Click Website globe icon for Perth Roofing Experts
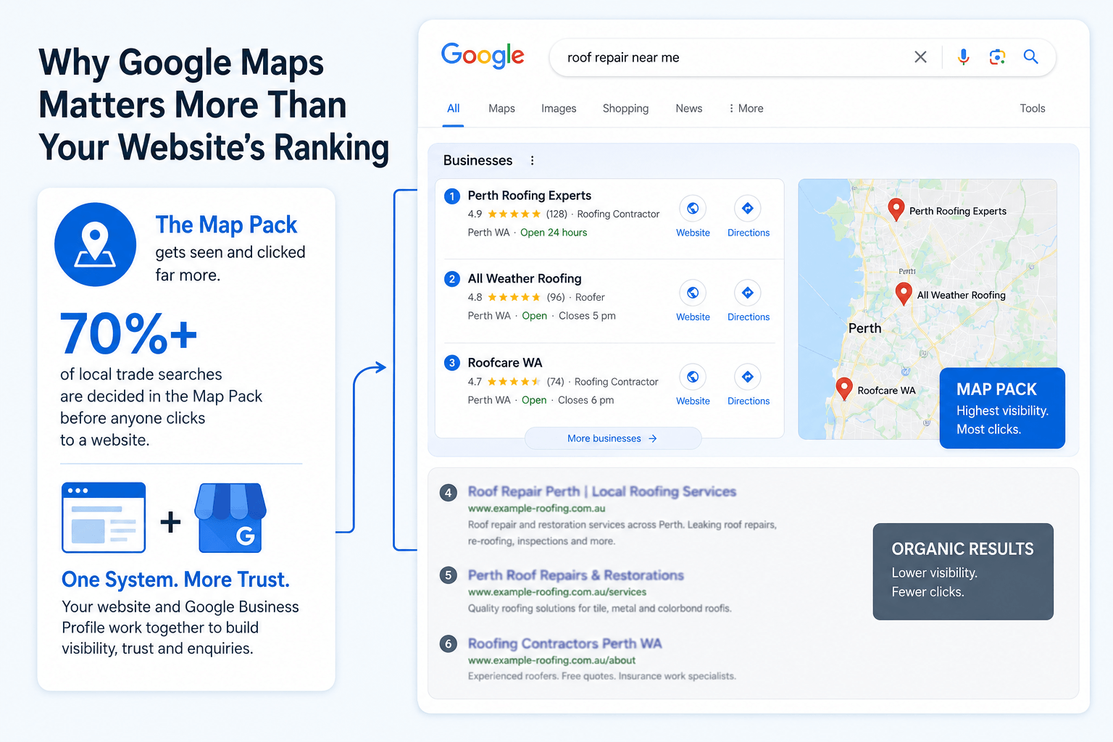Viewport: 1113px width, 742px height. [693, 209]
